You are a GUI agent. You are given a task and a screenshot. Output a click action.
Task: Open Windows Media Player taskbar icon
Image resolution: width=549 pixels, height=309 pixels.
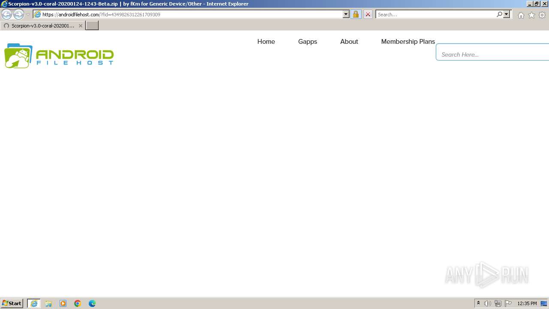[x=63, y=303]
